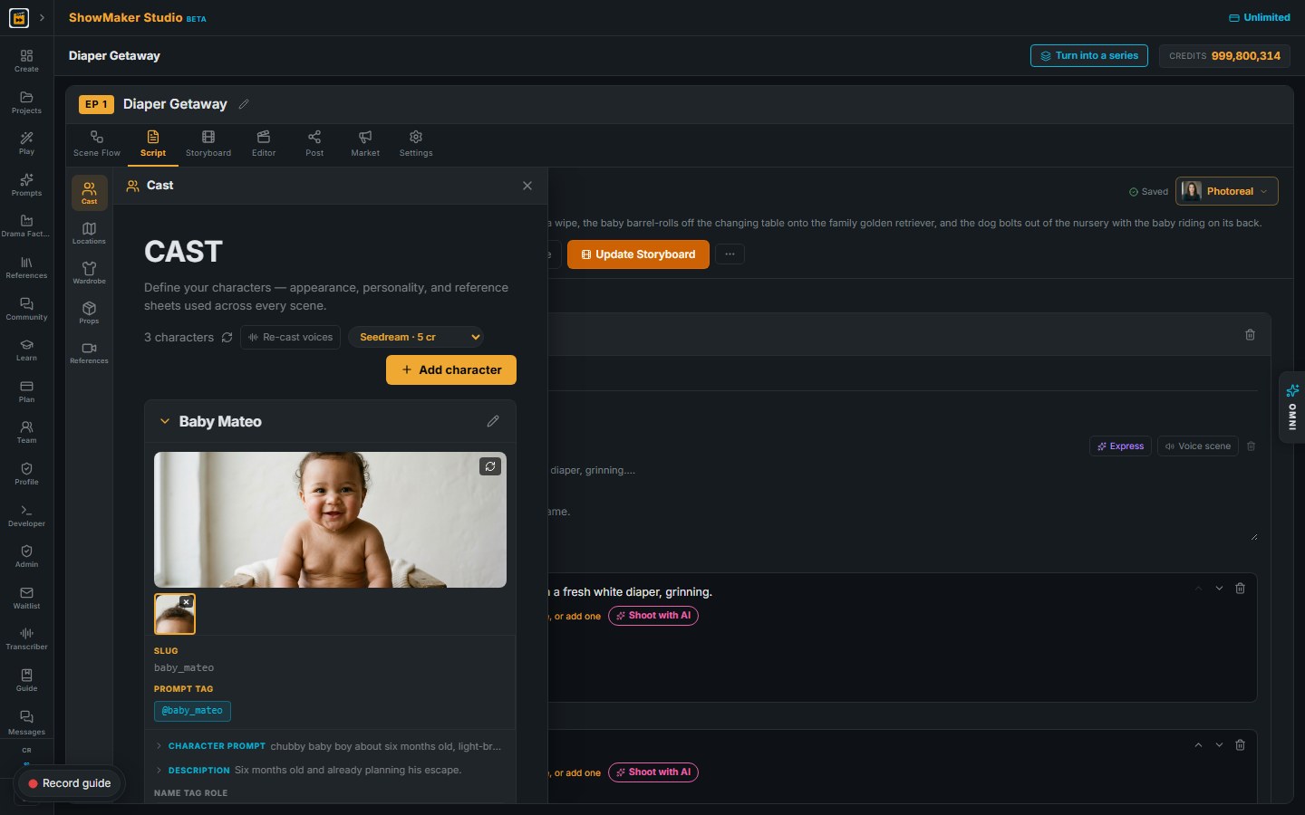This screenshot has height=815, width=1305.
Task: Select the Wardrobe panel icon
Action: (x=89, y=273)
